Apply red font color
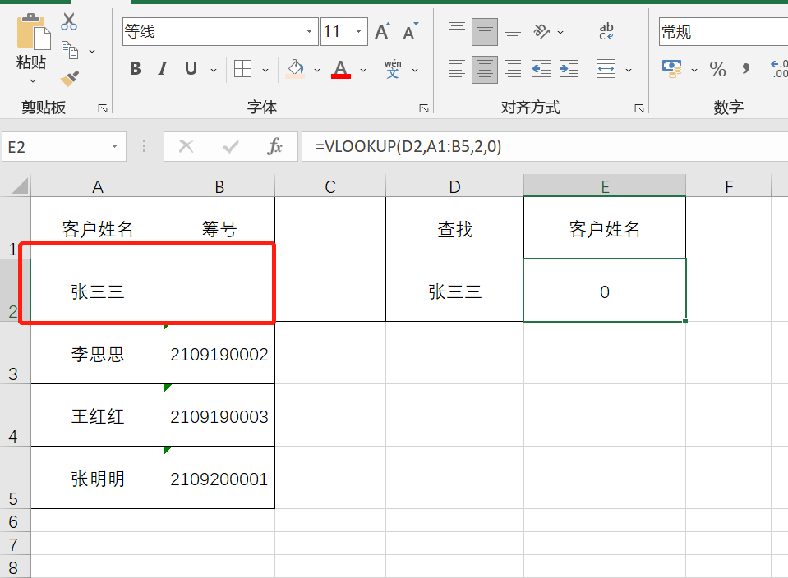The height and width of the screenshot is (578, 788). click(341, 69)
